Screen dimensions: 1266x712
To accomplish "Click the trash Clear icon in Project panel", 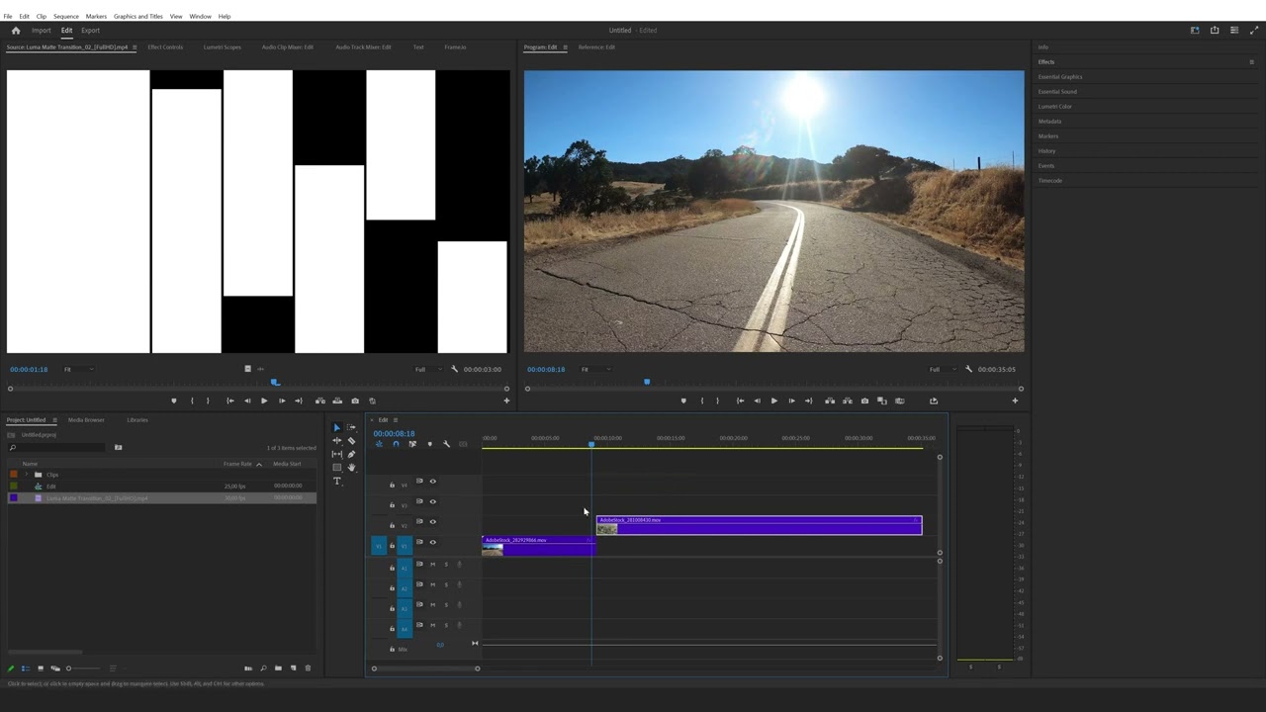I will pos(308,668).
